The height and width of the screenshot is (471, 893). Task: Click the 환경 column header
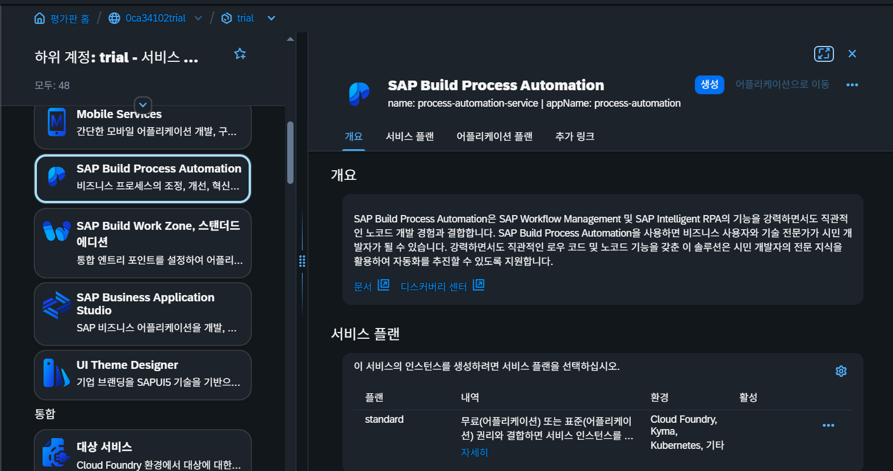[660, 398]
